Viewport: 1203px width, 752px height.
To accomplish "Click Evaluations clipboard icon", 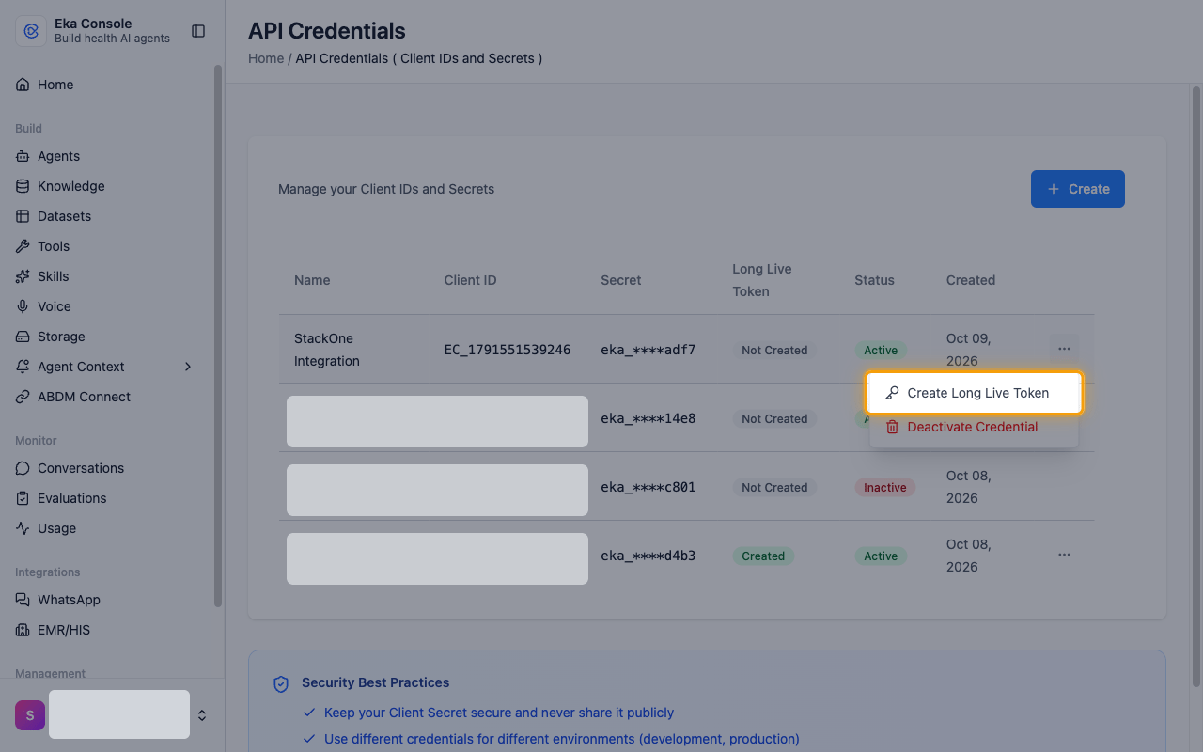I will (x=23, y=498).
